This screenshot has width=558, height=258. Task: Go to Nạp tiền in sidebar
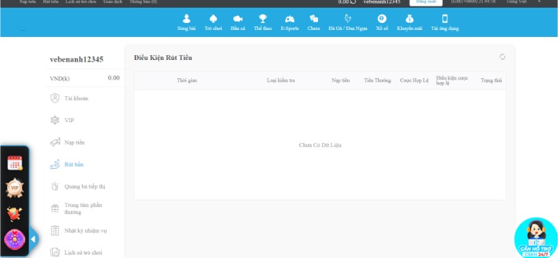point(75,142)
